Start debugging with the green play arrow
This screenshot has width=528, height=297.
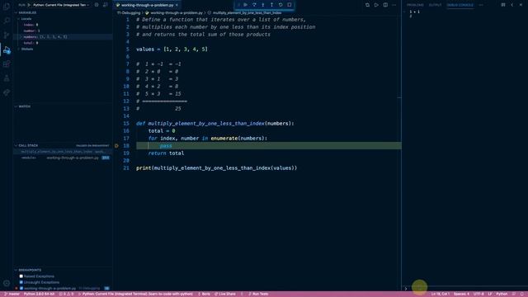coord(29,5)
